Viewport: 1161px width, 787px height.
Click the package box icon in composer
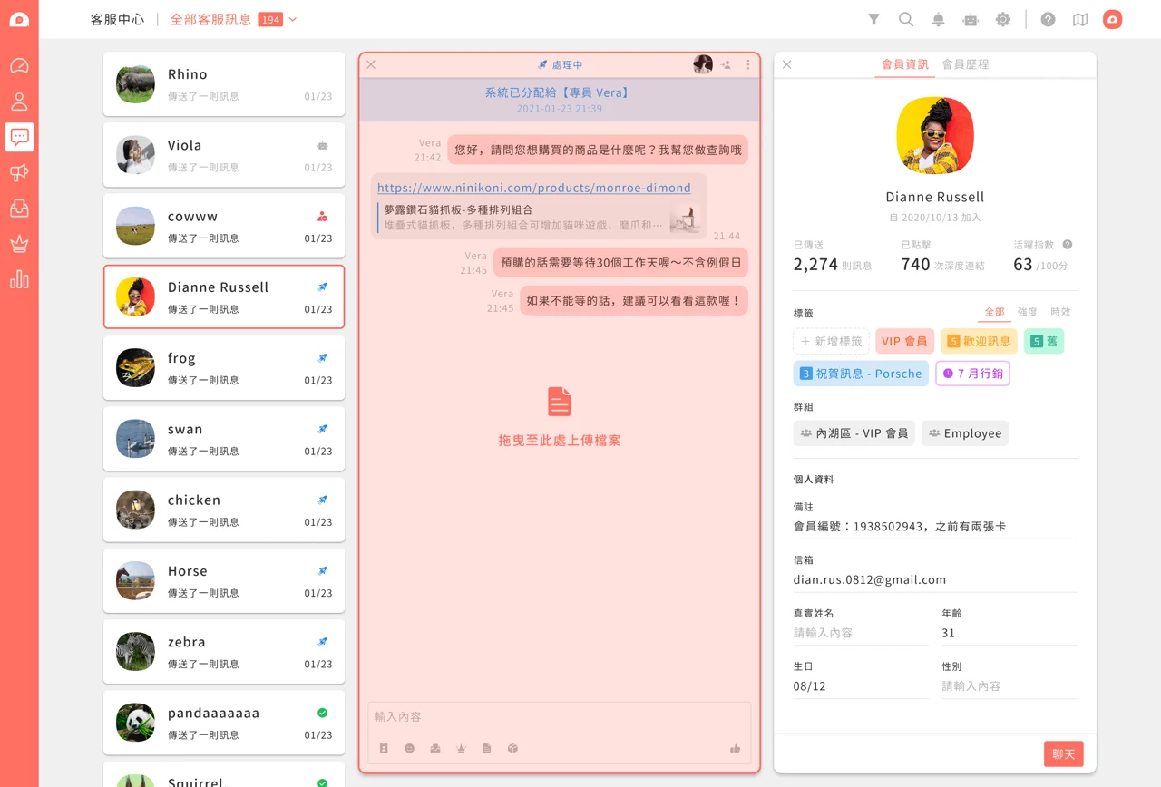[x=512, y=748]
